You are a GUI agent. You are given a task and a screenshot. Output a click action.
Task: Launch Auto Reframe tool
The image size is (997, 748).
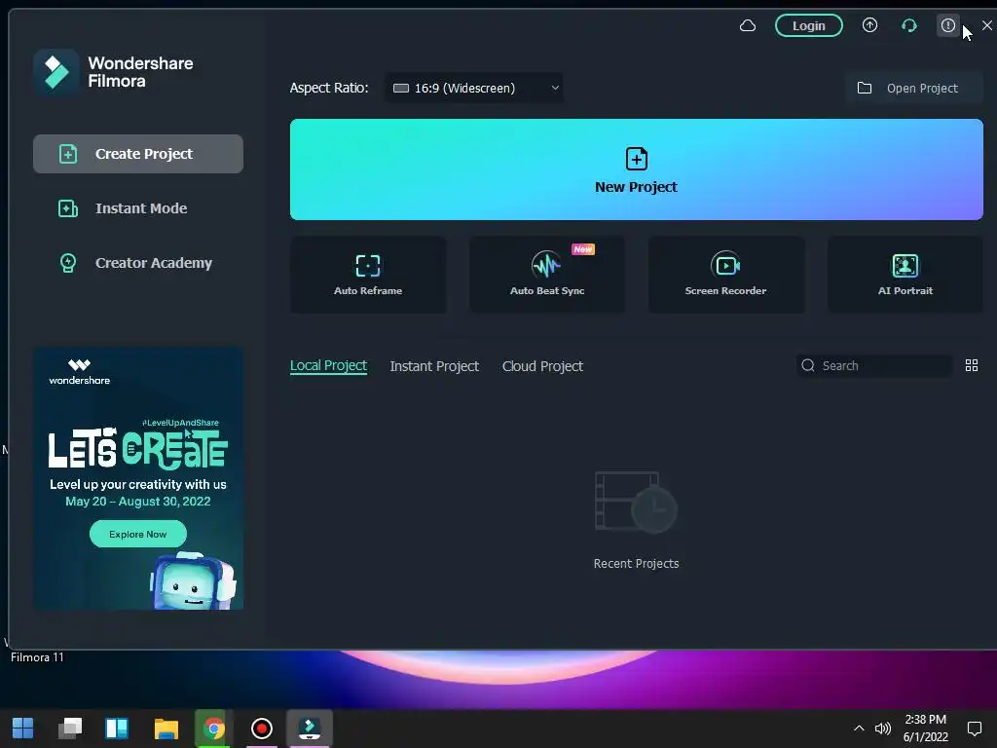pos(368,275)
